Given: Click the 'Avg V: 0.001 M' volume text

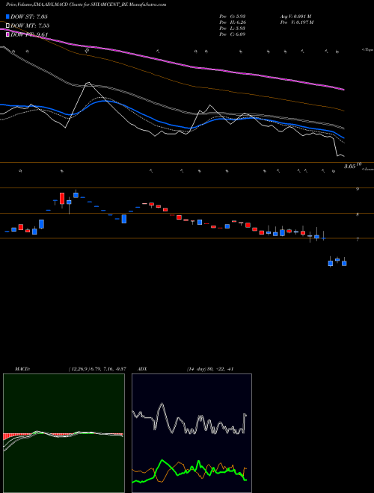Looking at the screenshot, I should pyautogui.click(x=295, y=16).
